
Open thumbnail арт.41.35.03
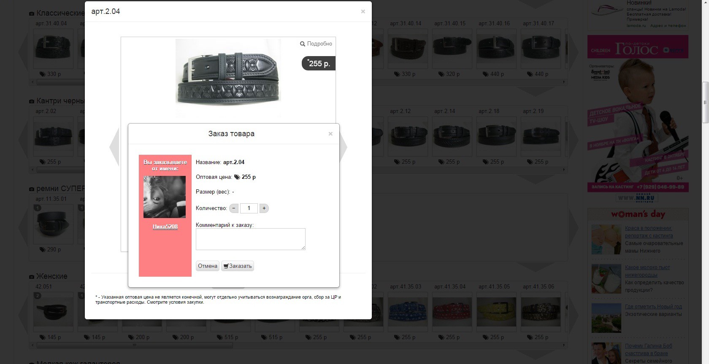(408, 312)
